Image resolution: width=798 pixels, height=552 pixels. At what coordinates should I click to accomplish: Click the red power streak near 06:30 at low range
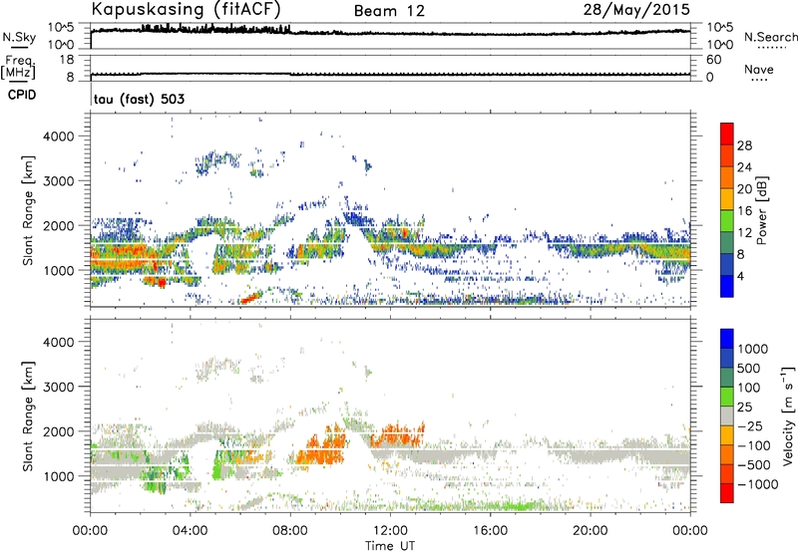(251, 297)
